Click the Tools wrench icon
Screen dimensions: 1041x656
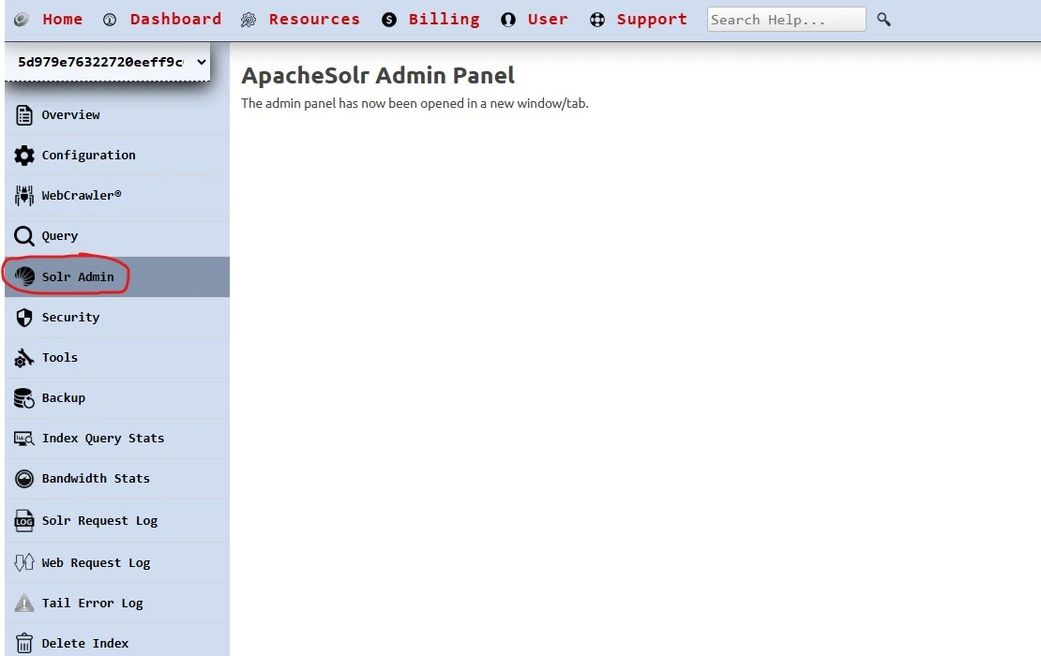[24, 358]
